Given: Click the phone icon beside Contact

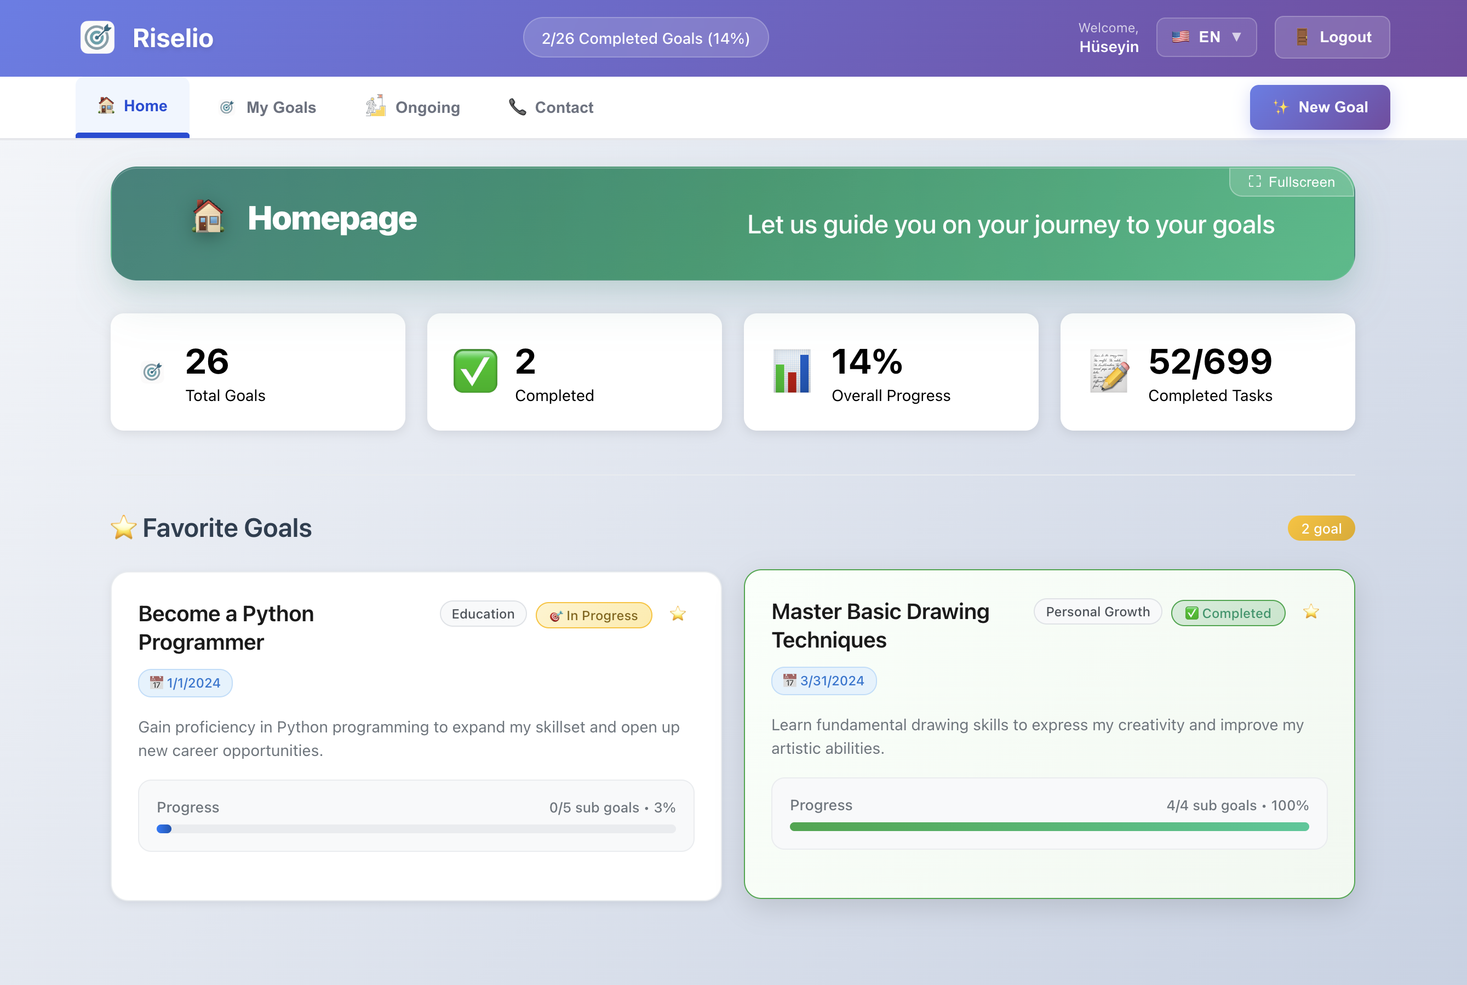Looking at the screenshot, I should pos(517,107).
